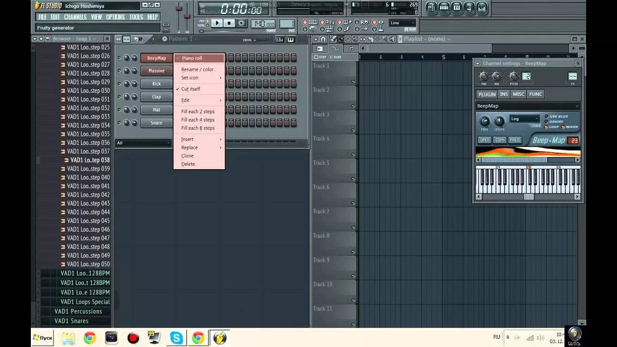Click Skype icon in the taskbar
The height and width of the screenshot is (347, 617).
pyautogui.click(x=176, y=338)
